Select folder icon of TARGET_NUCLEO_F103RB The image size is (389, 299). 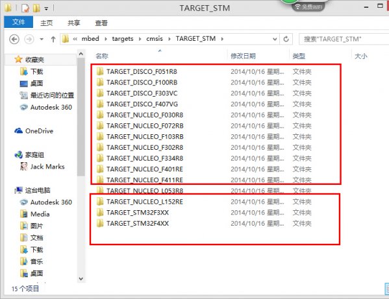[100, 136]
